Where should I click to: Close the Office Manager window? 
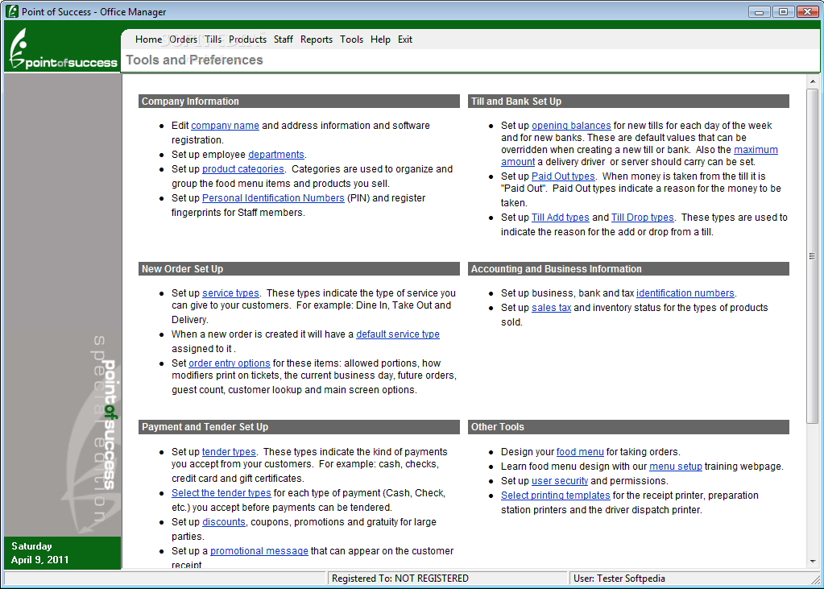[808, 11]
